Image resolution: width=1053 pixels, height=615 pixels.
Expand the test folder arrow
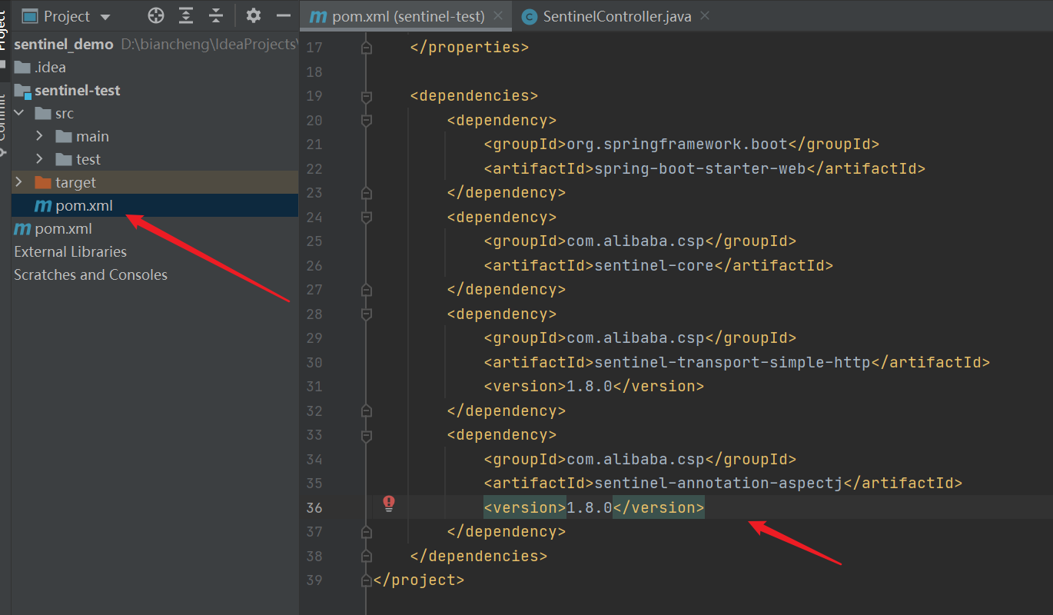point(40,159)
